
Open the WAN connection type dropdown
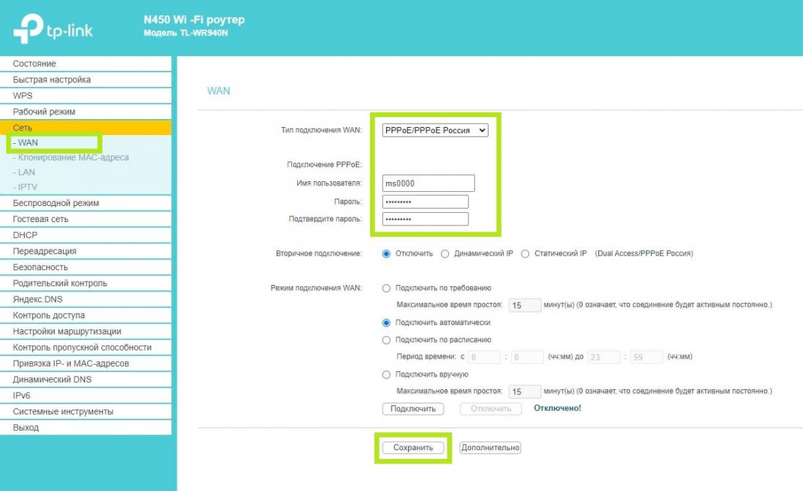coord(436,130)
